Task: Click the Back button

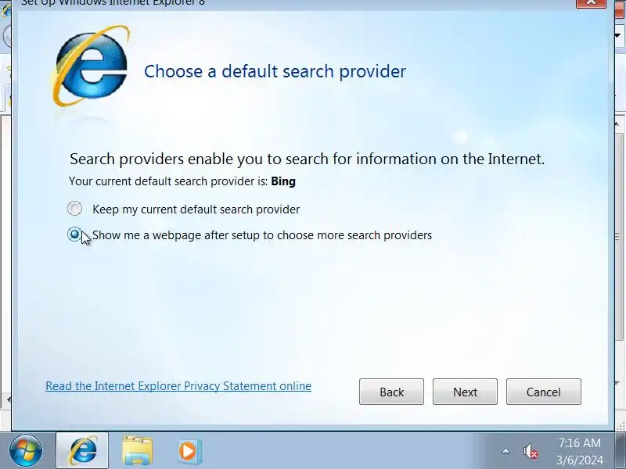Action: [x=391, y=392]
